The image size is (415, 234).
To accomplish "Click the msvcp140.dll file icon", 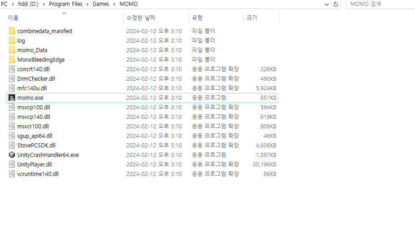I will 12,117.
